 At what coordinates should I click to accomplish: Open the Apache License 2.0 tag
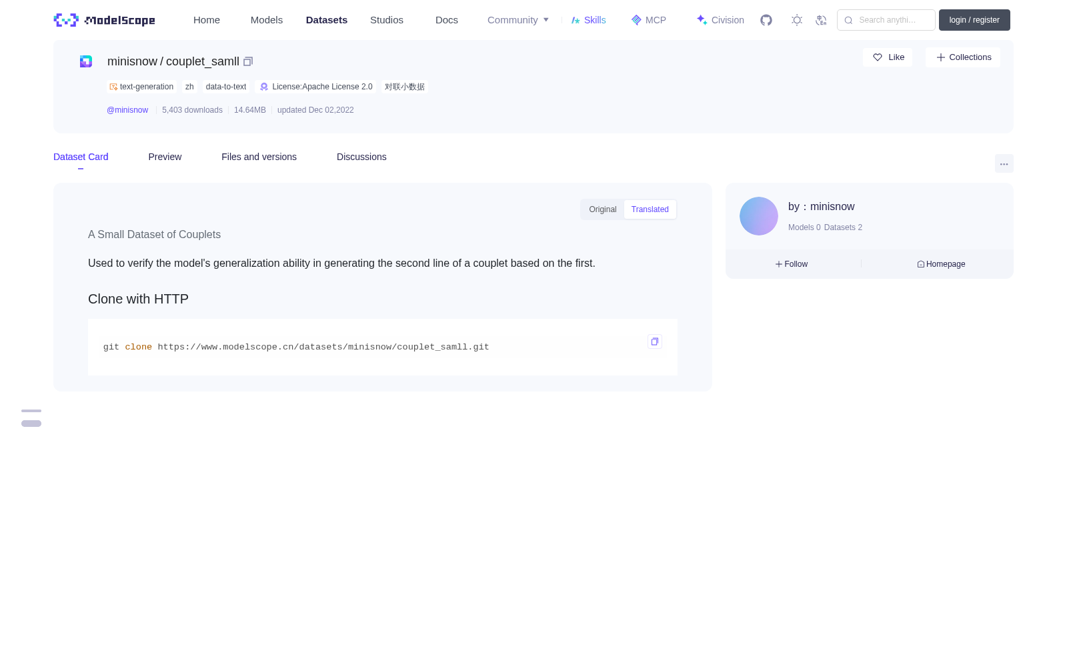[x=315, y=87]
